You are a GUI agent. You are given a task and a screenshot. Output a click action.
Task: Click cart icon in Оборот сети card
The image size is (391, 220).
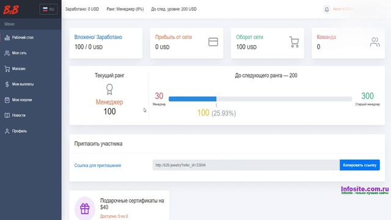tap(294, 42)
